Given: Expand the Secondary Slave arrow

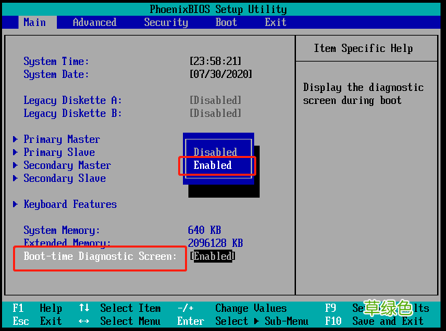Looking at the screenshot, I should pyautogui.click(x=15, y=178).
